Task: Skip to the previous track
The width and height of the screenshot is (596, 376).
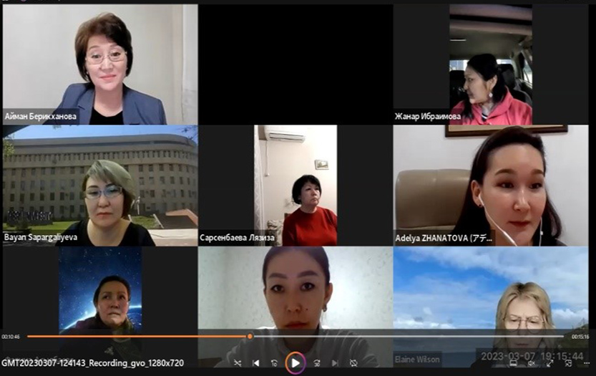Action: tap(256, 363)
